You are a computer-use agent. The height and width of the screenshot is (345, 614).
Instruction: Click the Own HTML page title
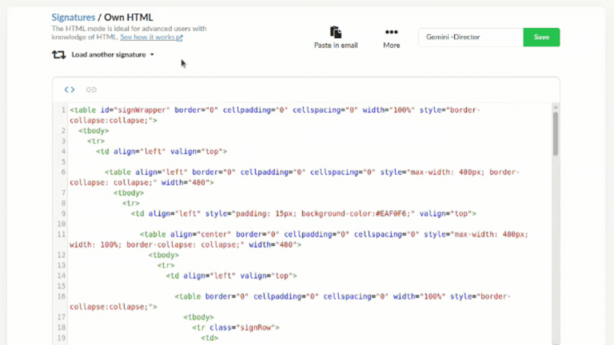coord(129,18)
